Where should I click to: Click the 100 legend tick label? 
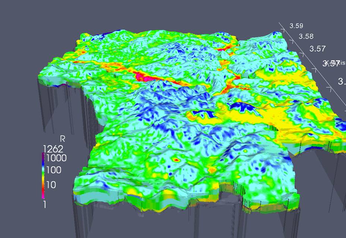(x=54, y=170)
